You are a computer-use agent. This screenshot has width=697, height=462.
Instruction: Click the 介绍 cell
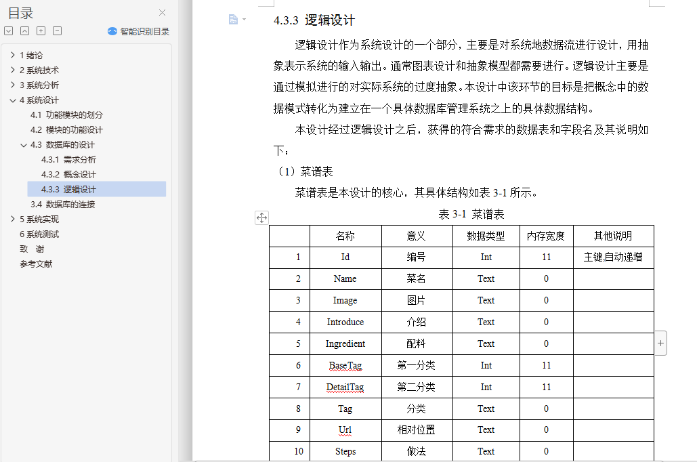(x=417, y=322)
